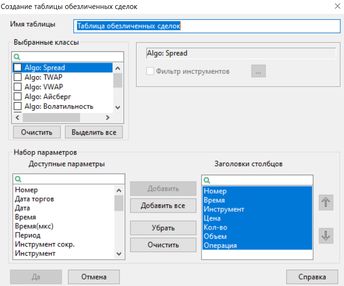Click search icon in column headers field
This screenshot has width=344, height=286.
[x=207, y=180]
